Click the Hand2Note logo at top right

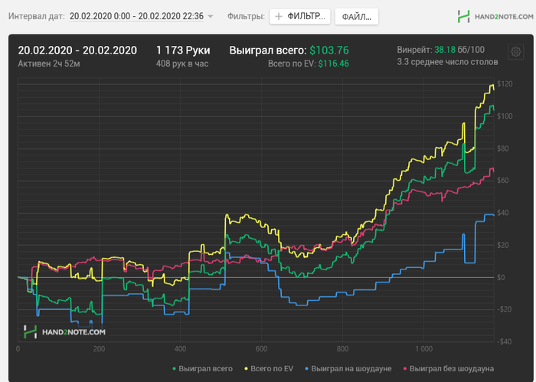495,16
